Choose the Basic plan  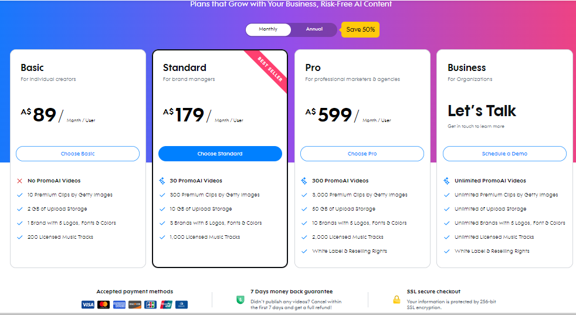click(x=77, y=154)
